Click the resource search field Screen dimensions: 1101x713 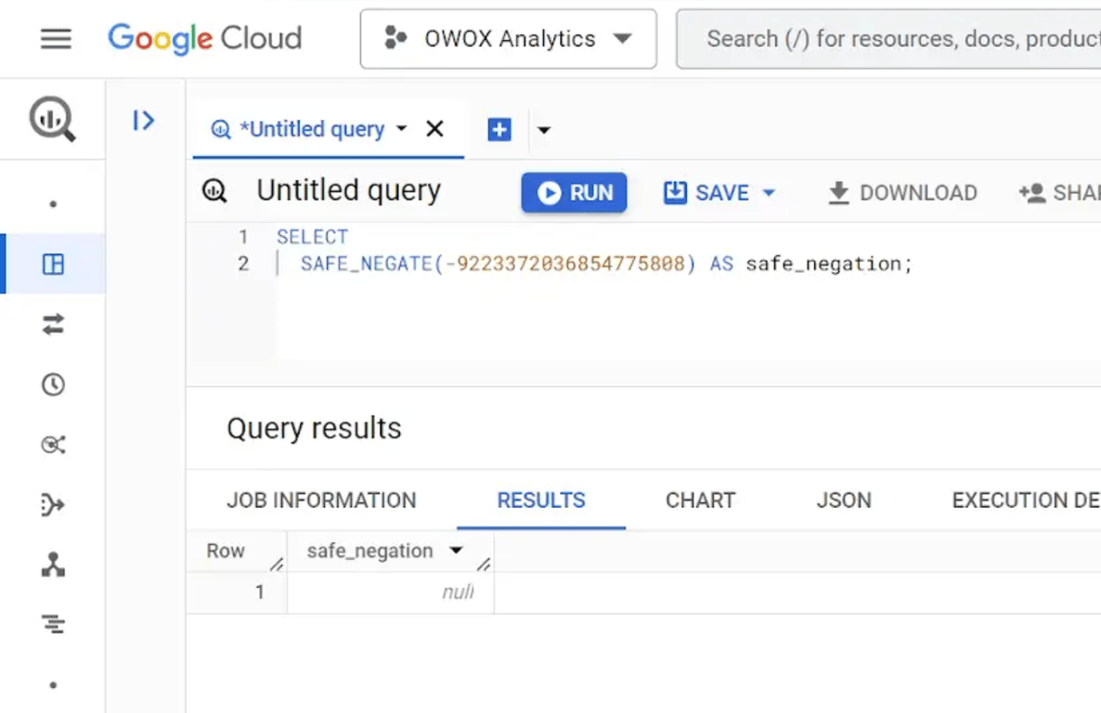click(x=889, y=39)
